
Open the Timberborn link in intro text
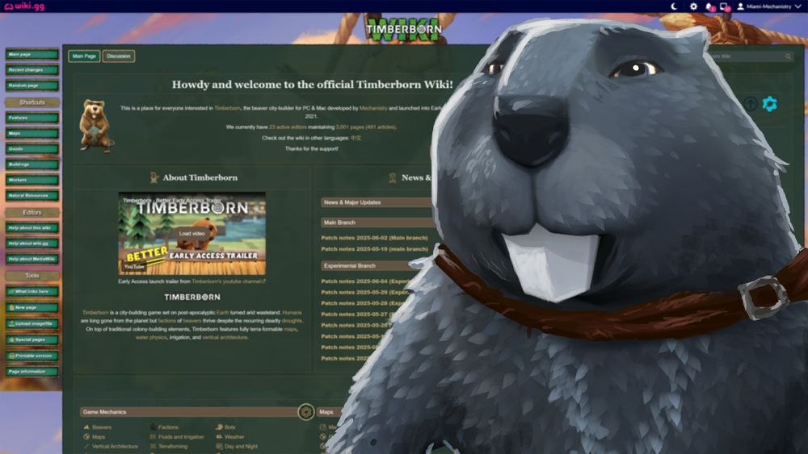tap(227, 108)
